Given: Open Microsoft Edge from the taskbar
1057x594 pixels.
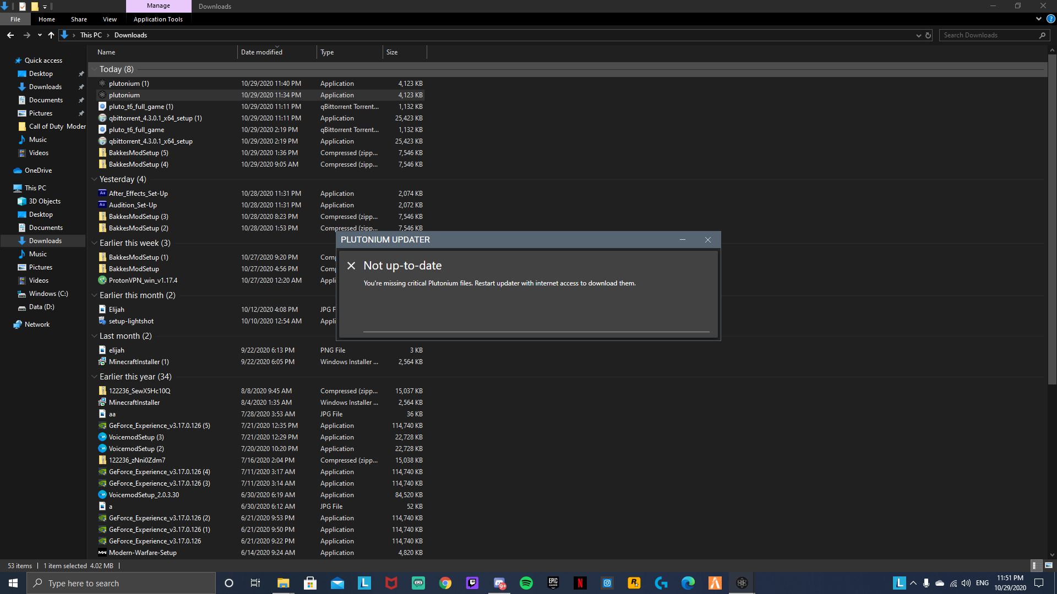Looking at the screenshot, I should 688,583.
